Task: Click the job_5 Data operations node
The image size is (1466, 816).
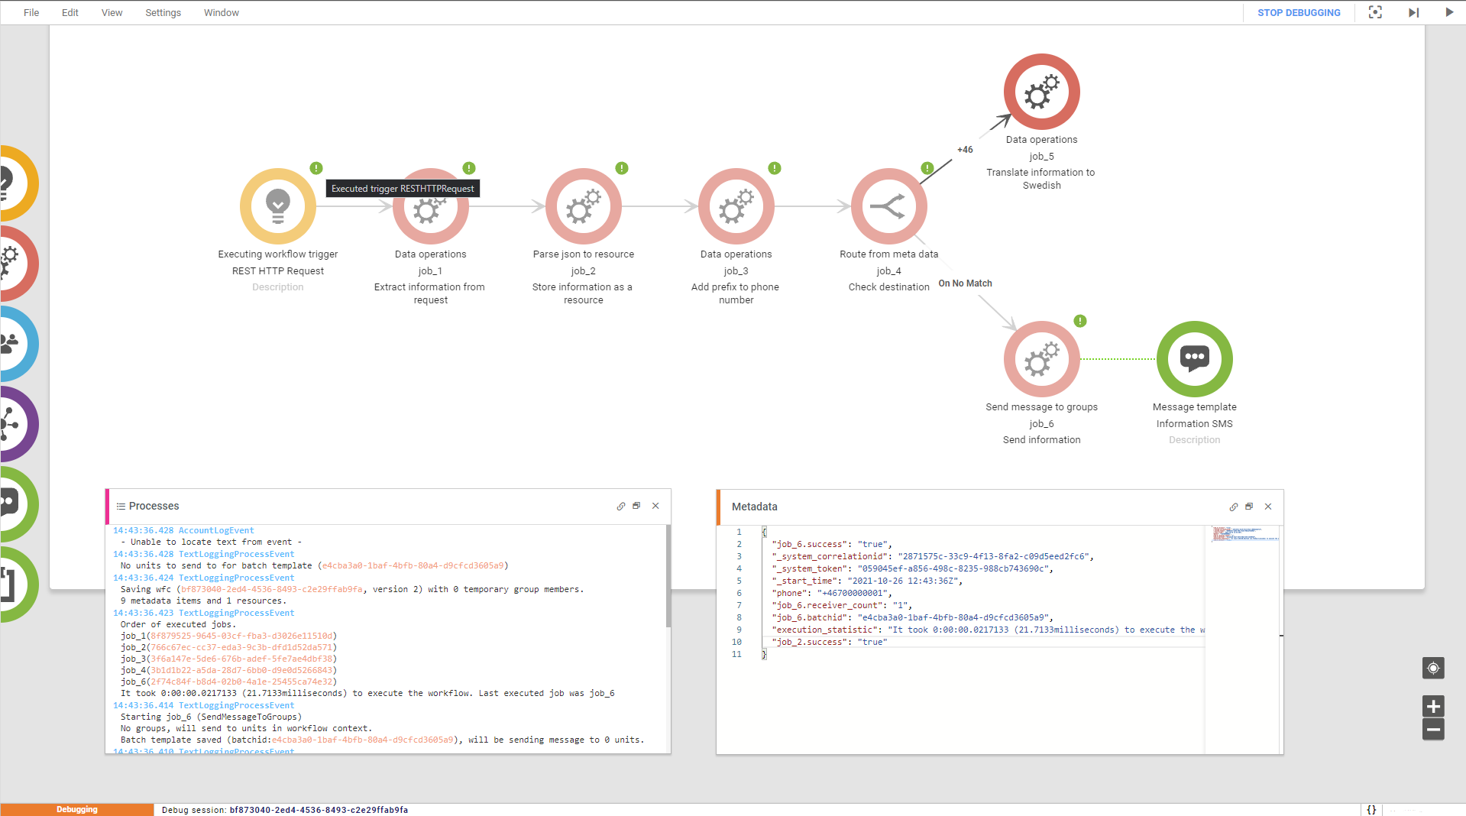Action: 1041,92
